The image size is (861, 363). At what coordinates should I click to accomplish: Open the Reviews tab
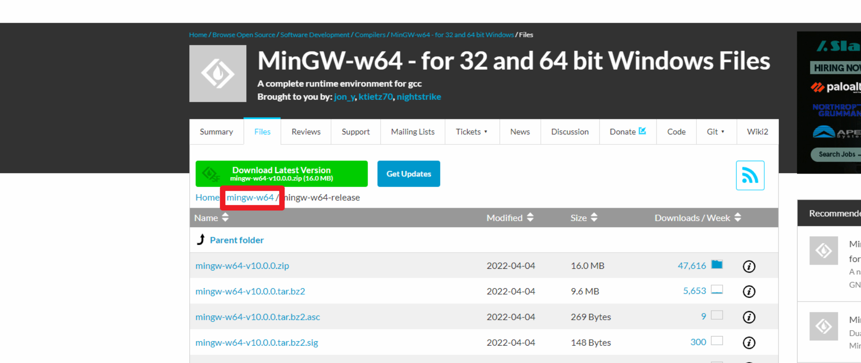tap(306, 132)
